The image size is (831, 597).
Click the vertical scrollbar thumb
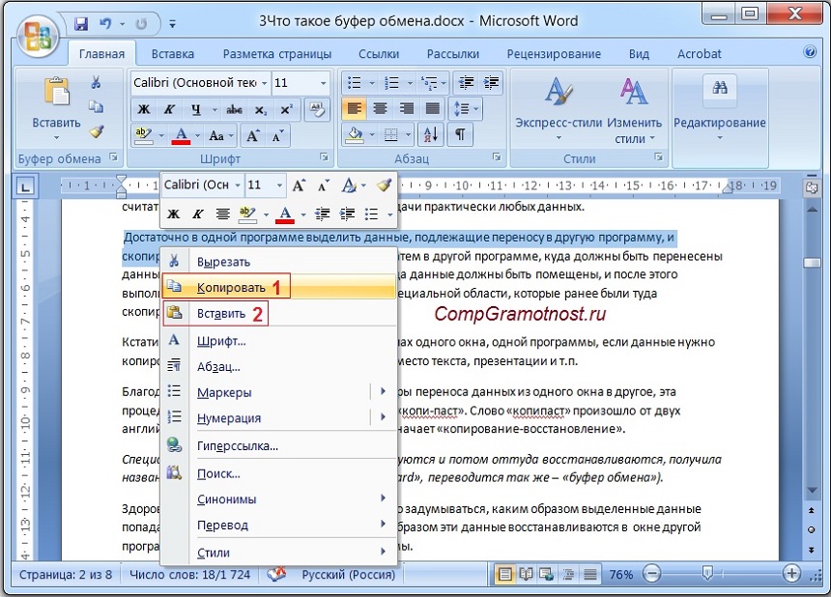point(812,263)
